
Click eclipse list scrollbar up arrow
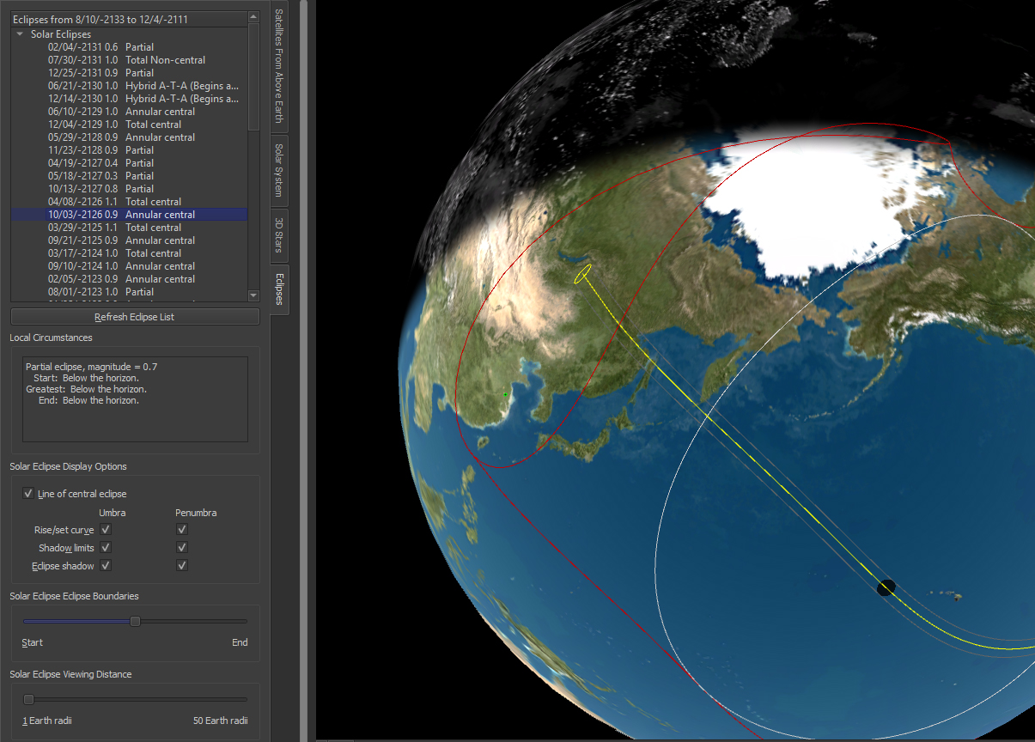[x=253, y=16]
